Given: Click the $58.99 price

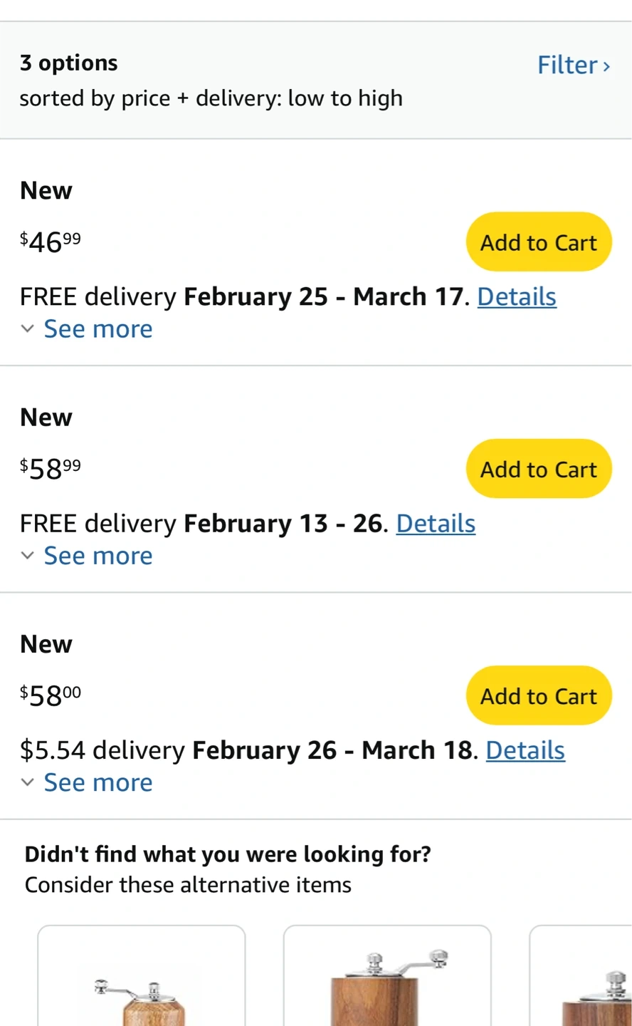Looking at the screenshot, I should coord(51,469).
